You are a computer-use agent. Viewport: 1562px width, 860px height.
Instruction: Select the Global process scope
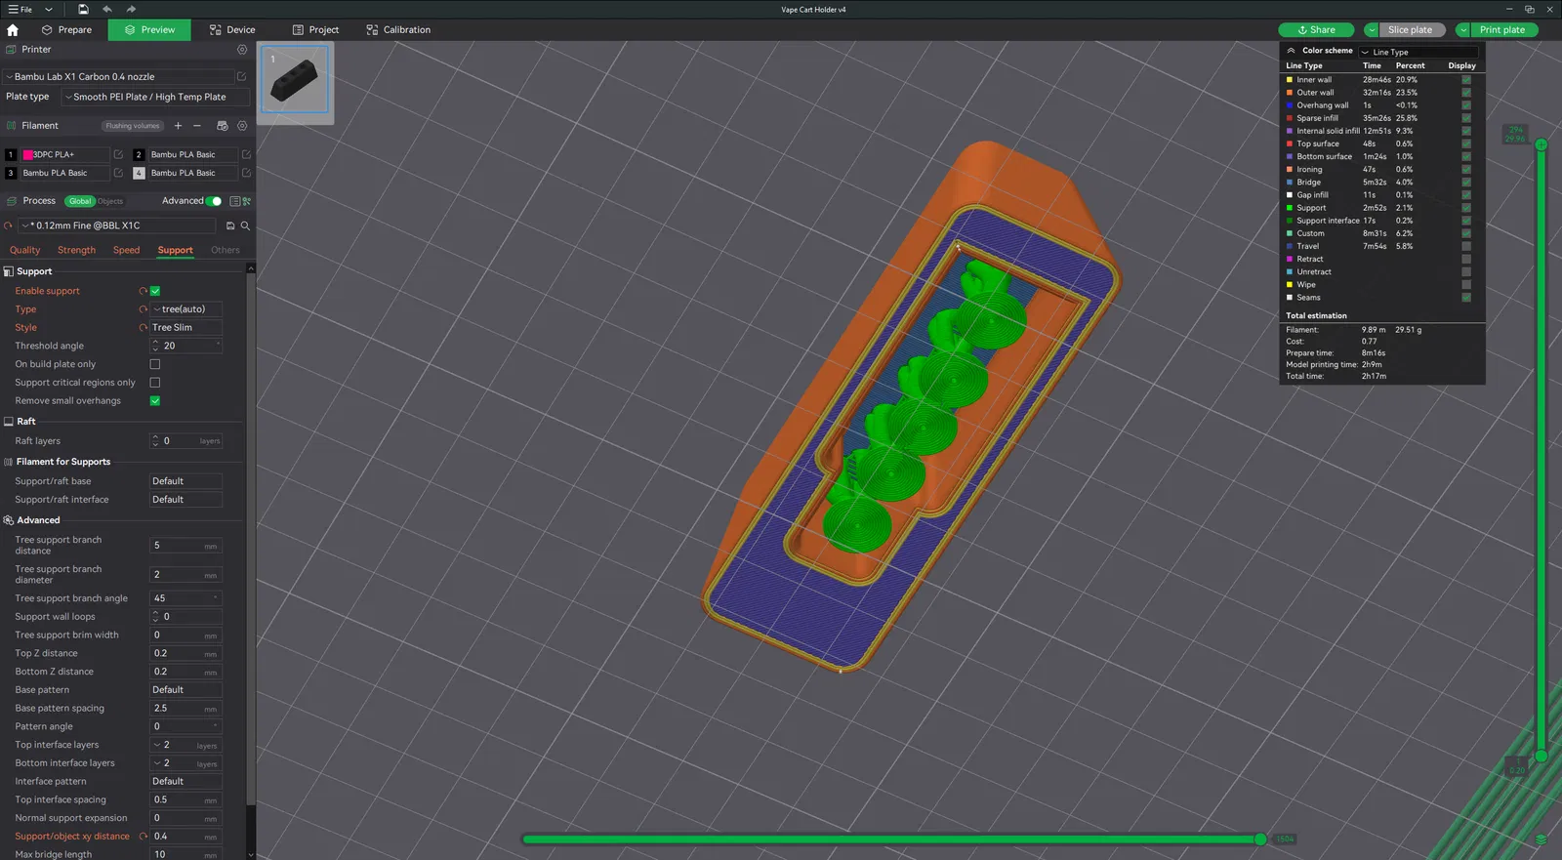pos(80,201)
